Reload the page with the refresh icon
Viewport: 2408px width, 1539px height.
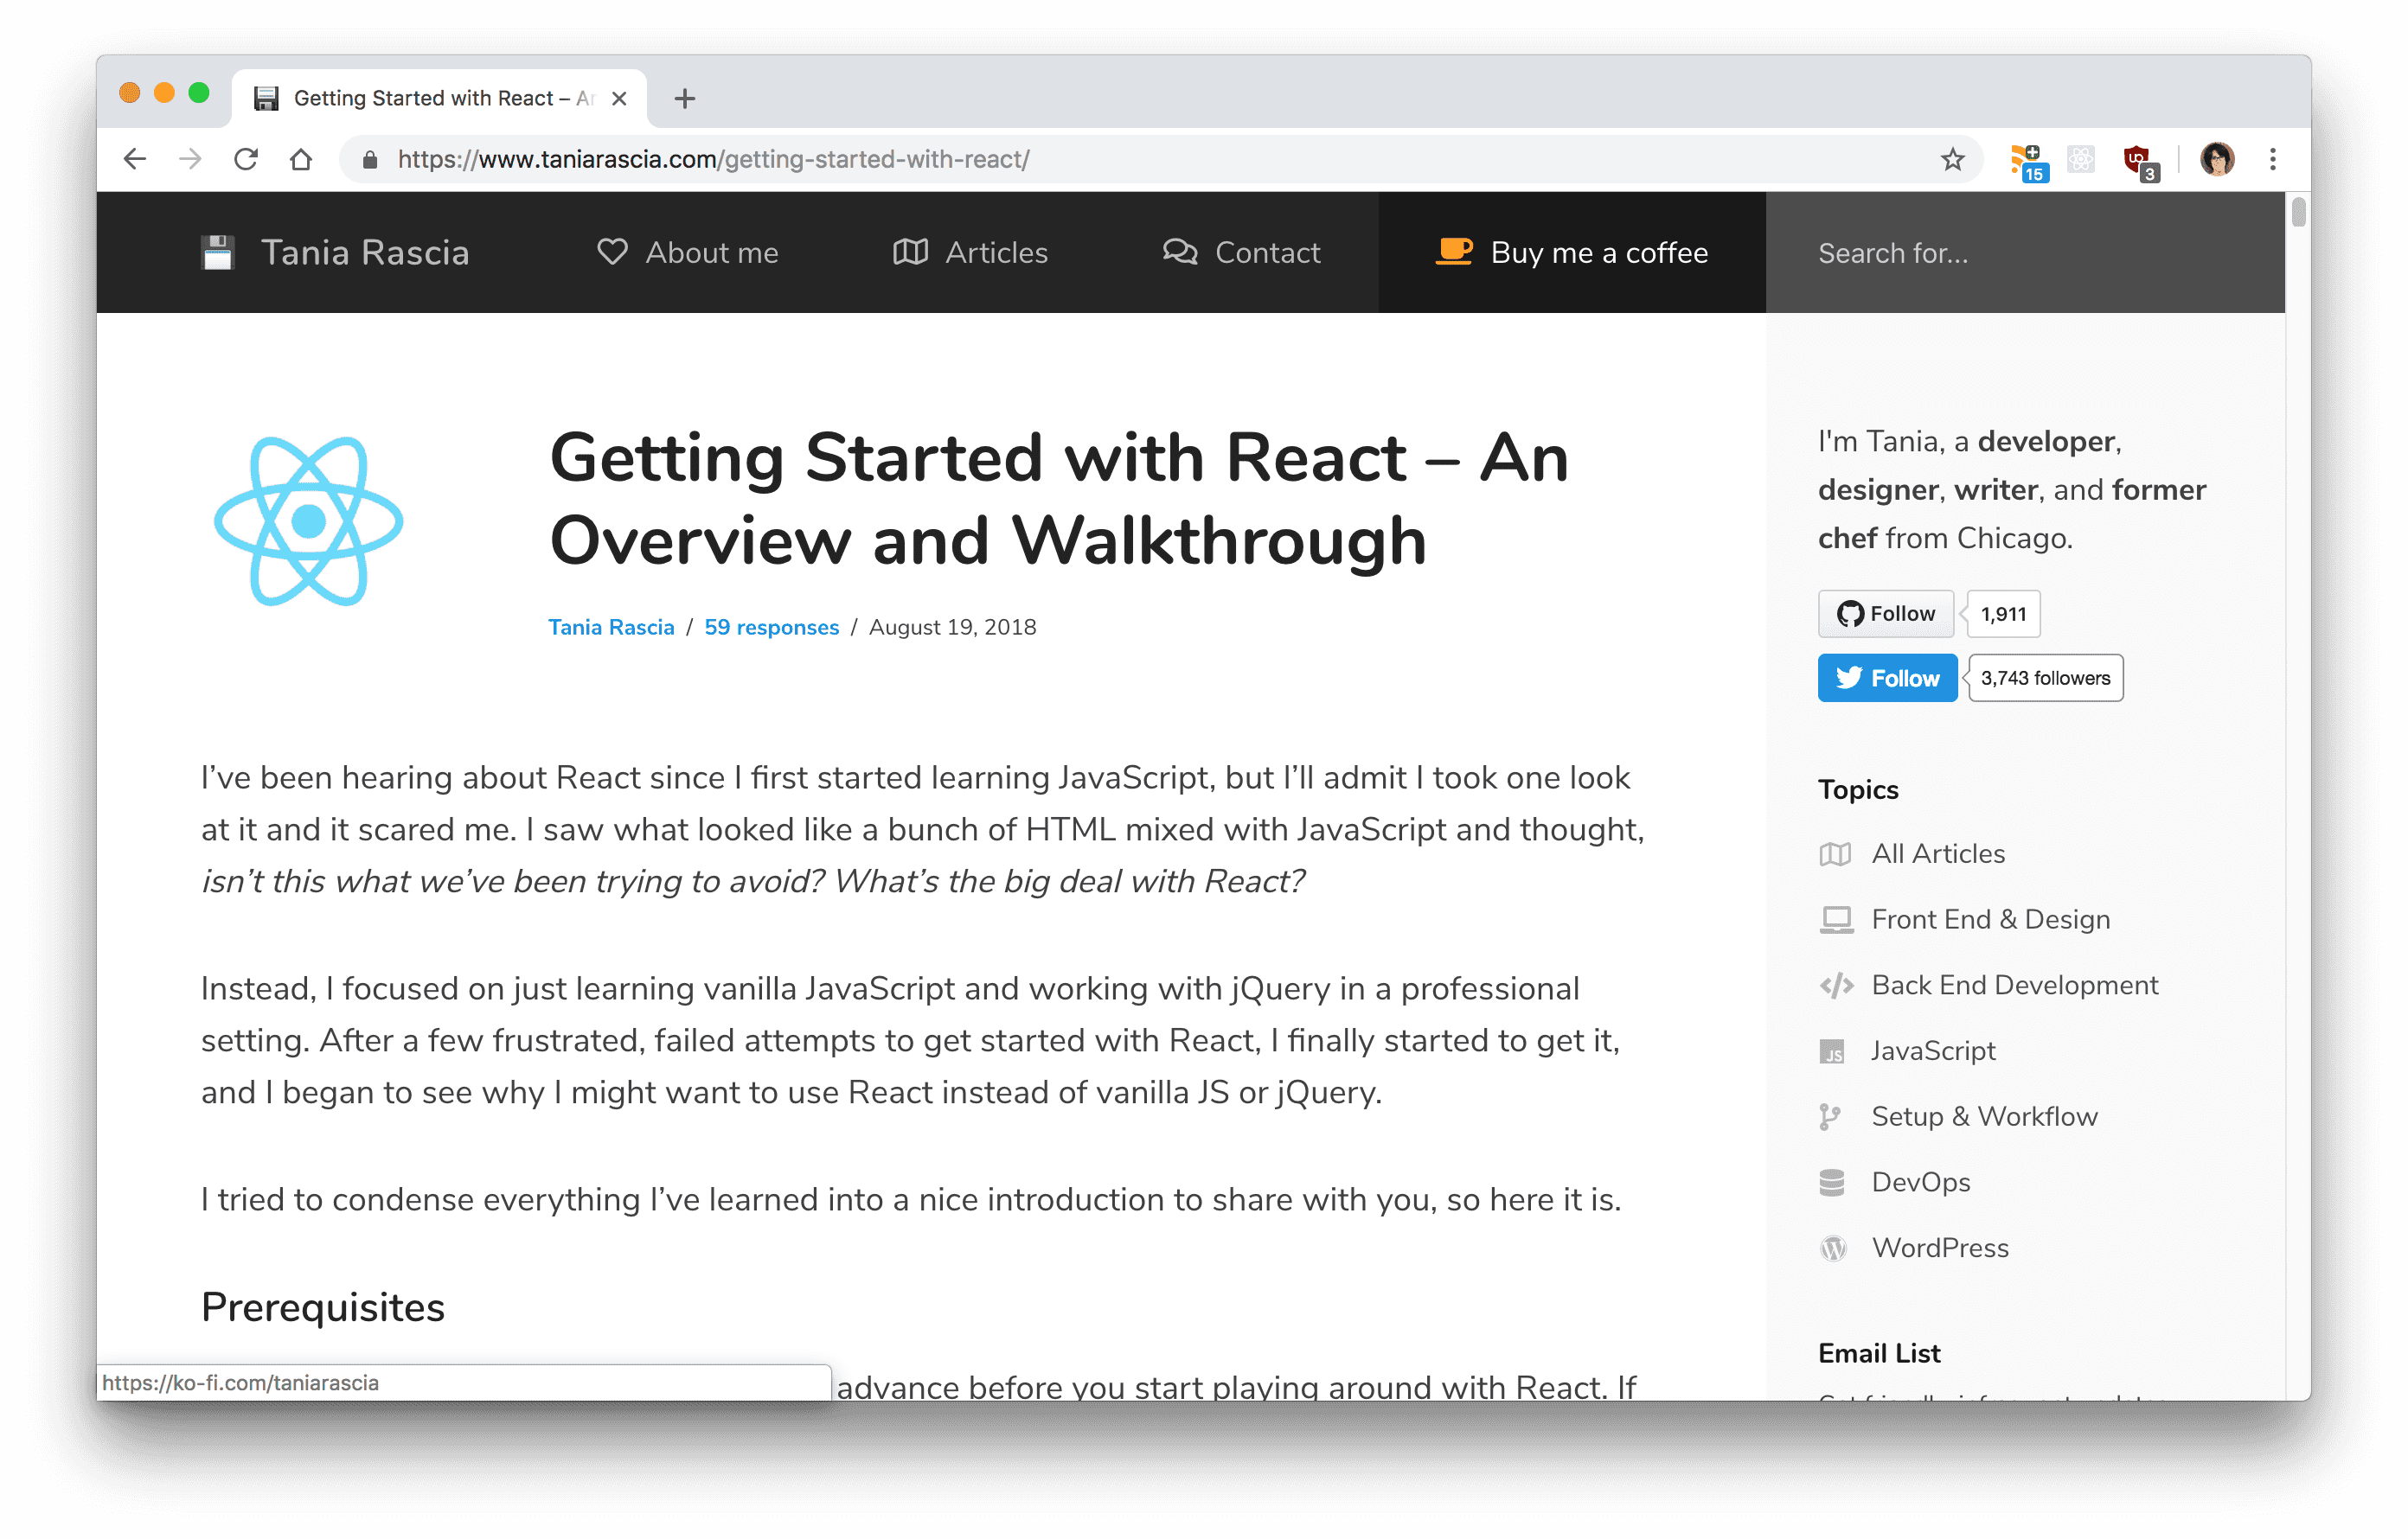click(246, 159)
